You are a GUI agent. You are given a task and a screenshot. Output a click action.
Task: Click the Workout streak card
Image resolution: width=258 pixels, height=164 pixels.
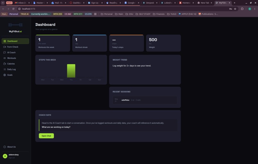[90, 43]
